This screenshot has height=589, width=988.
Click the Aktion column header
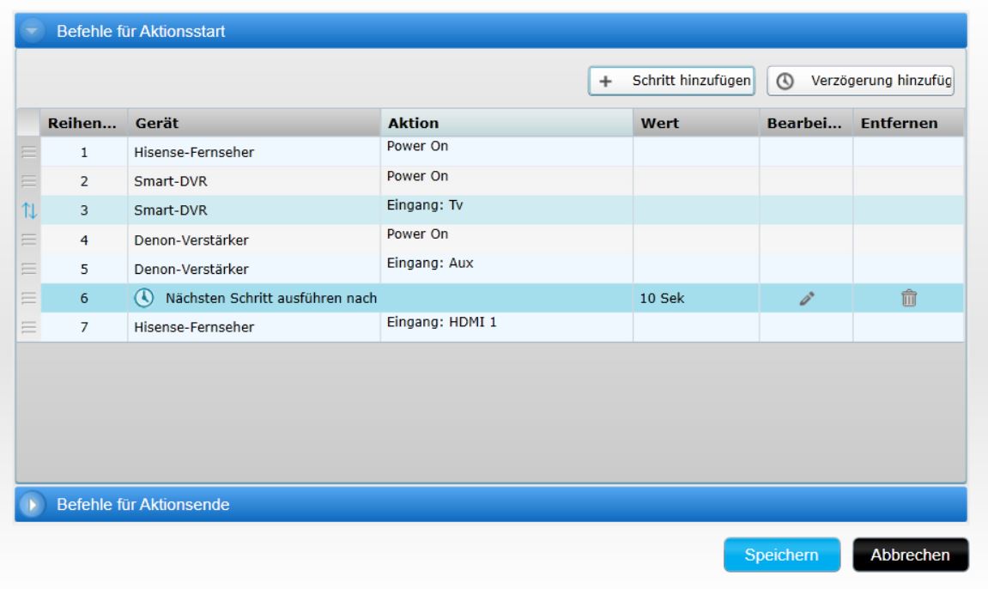(x=506, y=123)
